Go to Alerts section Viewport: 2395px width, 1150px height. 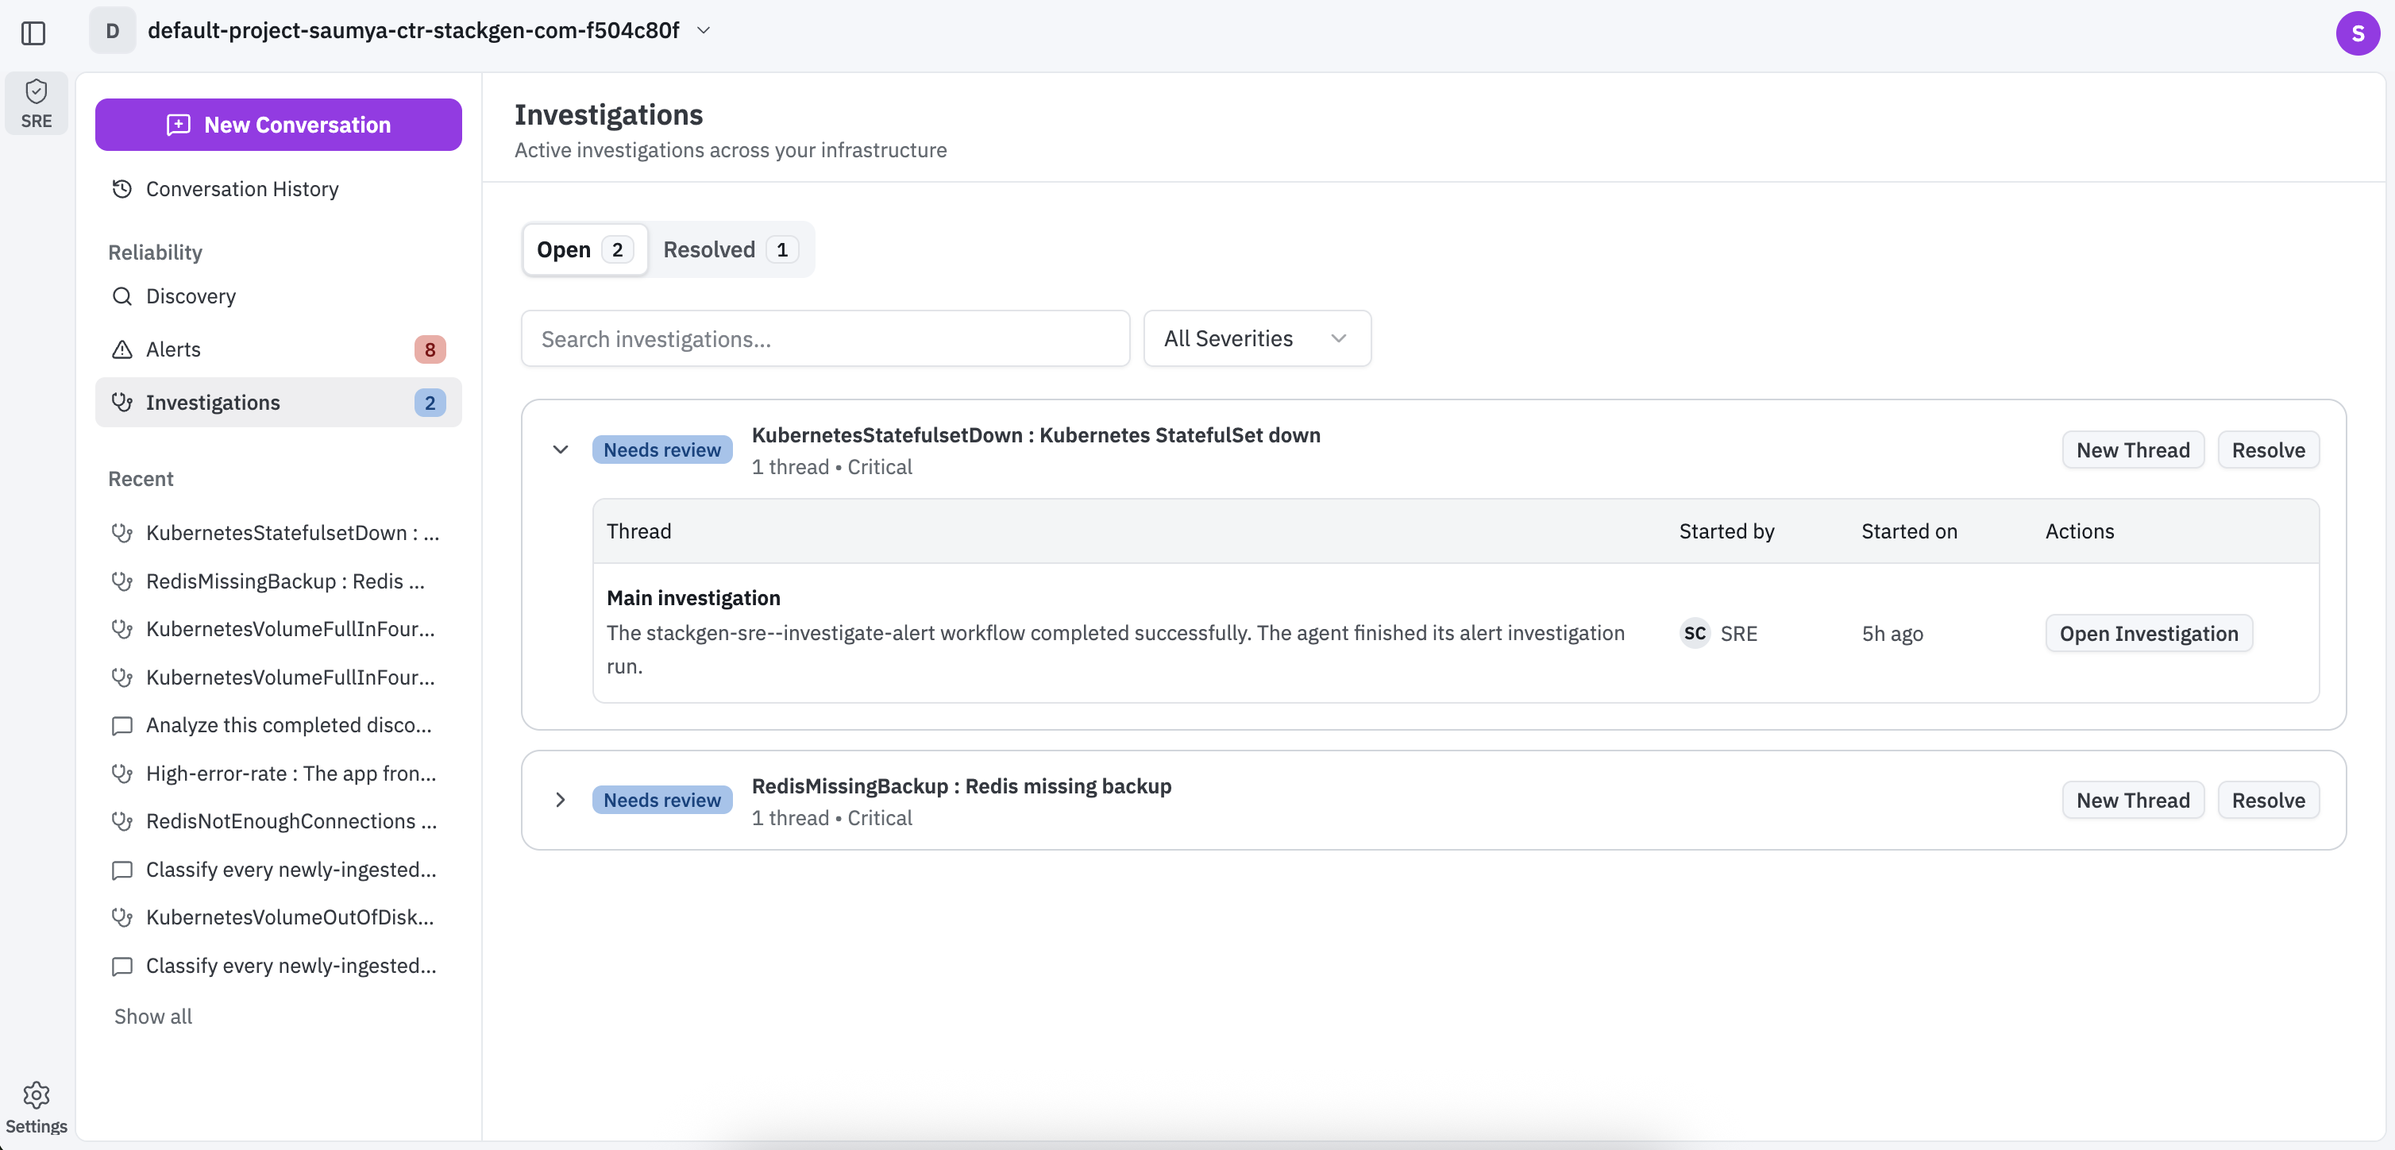278,349
